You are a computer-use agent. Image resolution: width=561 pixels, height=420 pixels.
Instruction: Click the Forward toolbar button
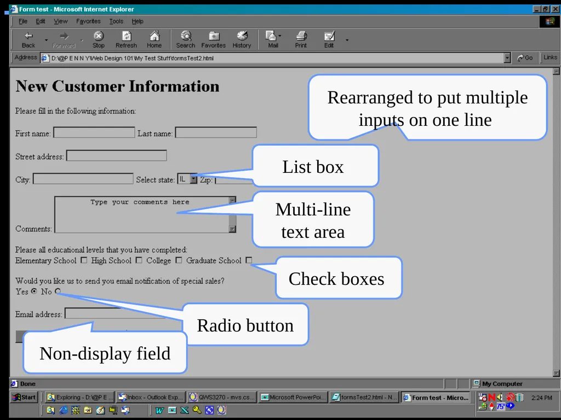point(64,39)
